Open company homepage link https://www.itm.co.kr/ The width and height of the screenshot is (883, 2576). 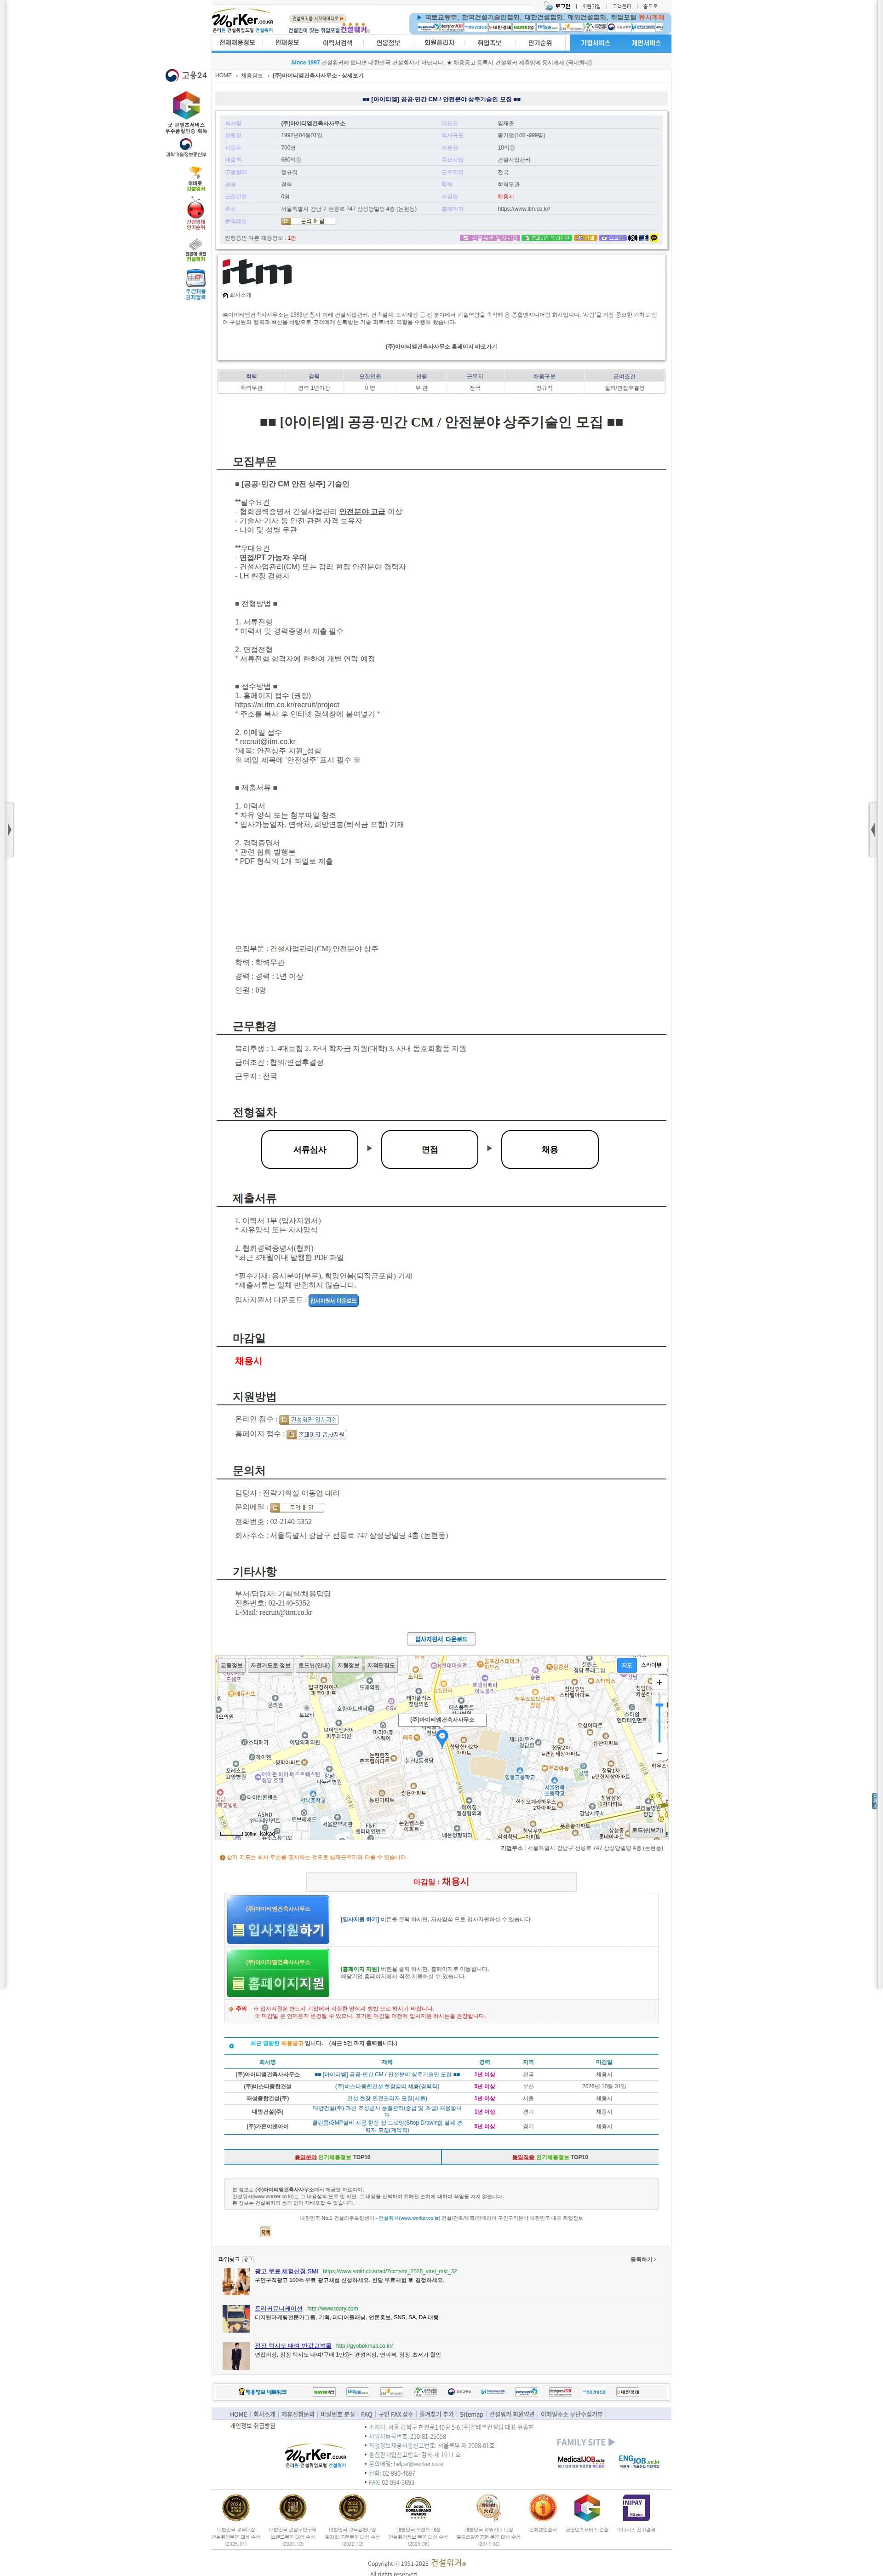click(523, 209)
